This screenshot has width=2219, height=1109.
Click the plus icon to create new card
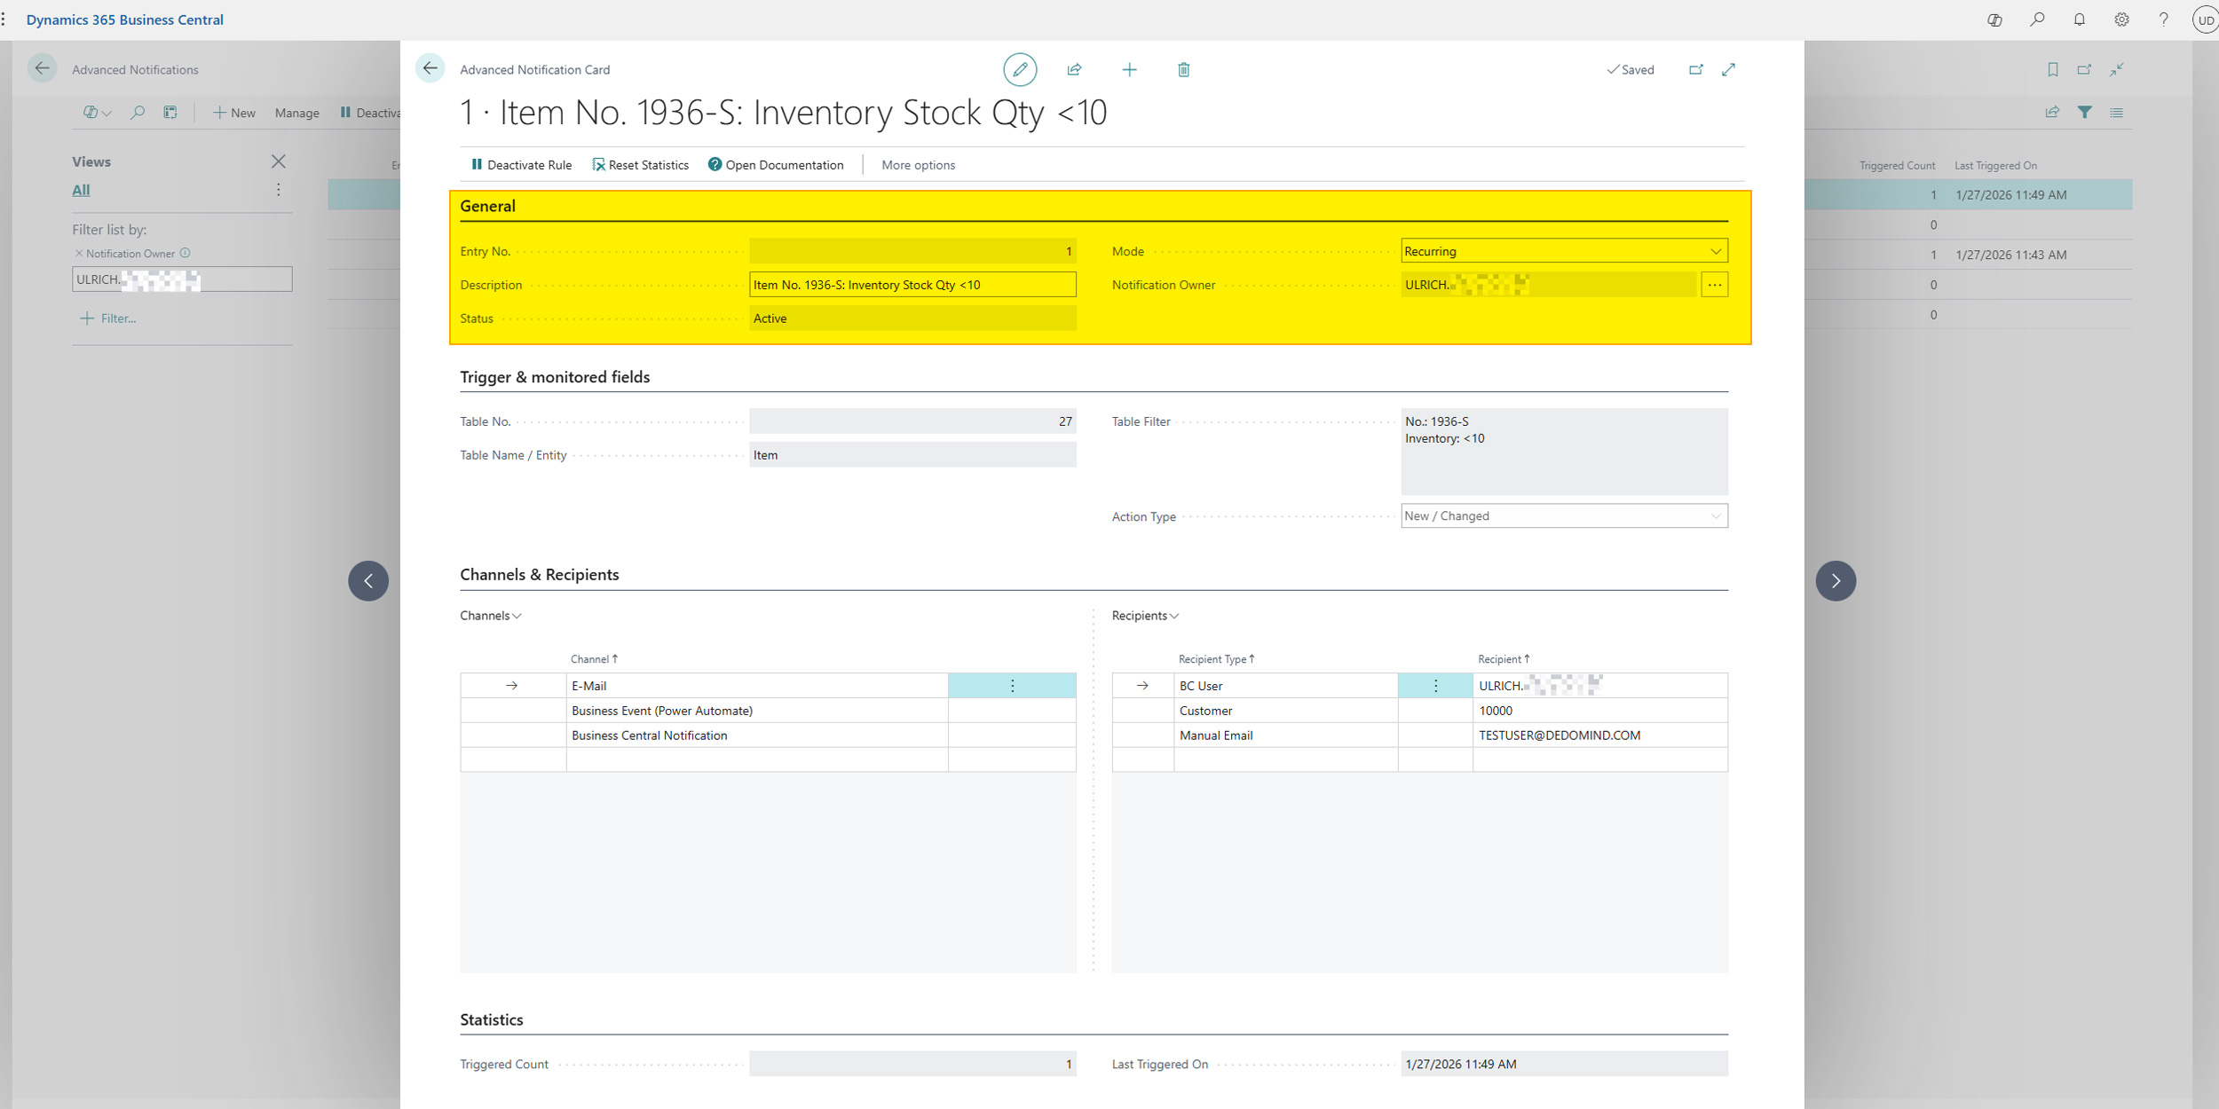(x=1129, y=69)
